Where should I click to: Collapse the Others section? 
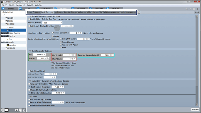tap(30, 96)
